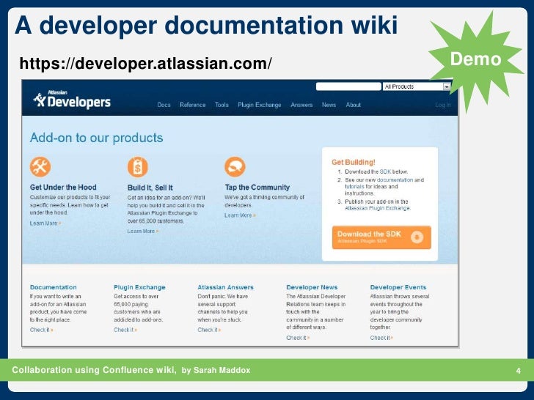The image size is (534, 400).
Task: Click the All Products dropdown arrow
Action: pyautogui.click(x=447, y=86)
